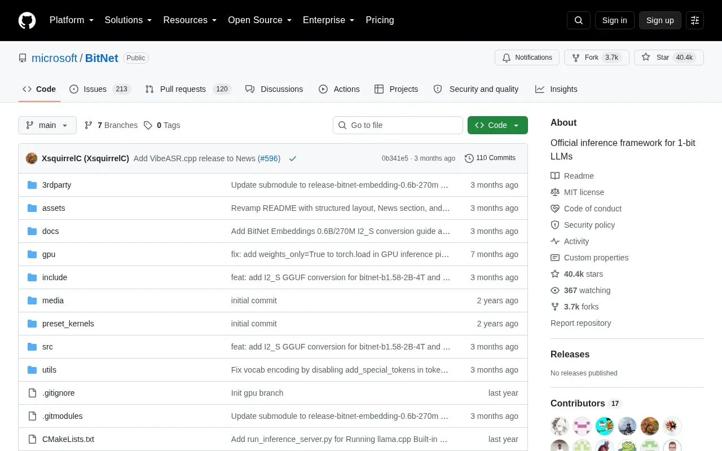
Task: Open the #596 pull request link
Action: pos(268,158)
